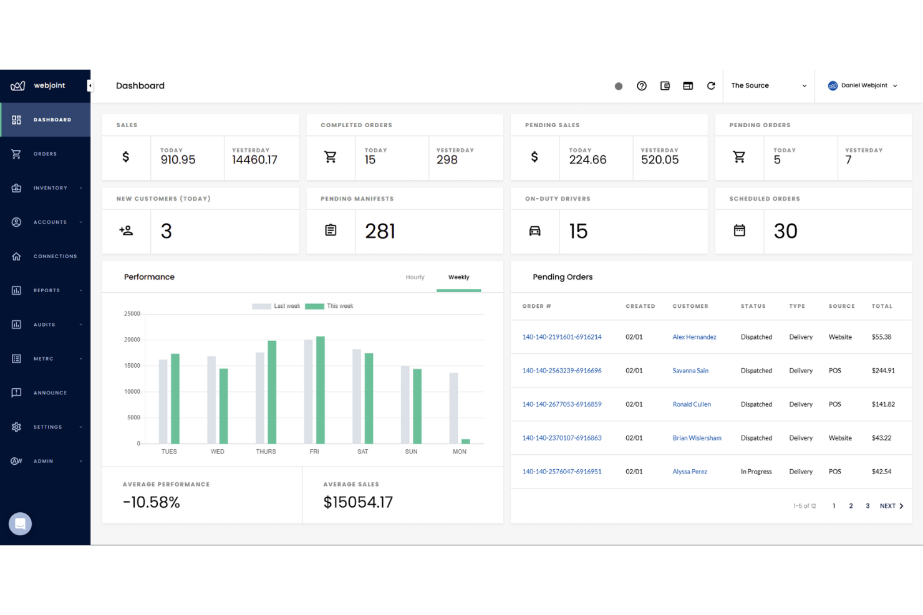
Task: Expand the Reports submenu chevron
Action: coord(81,290)
